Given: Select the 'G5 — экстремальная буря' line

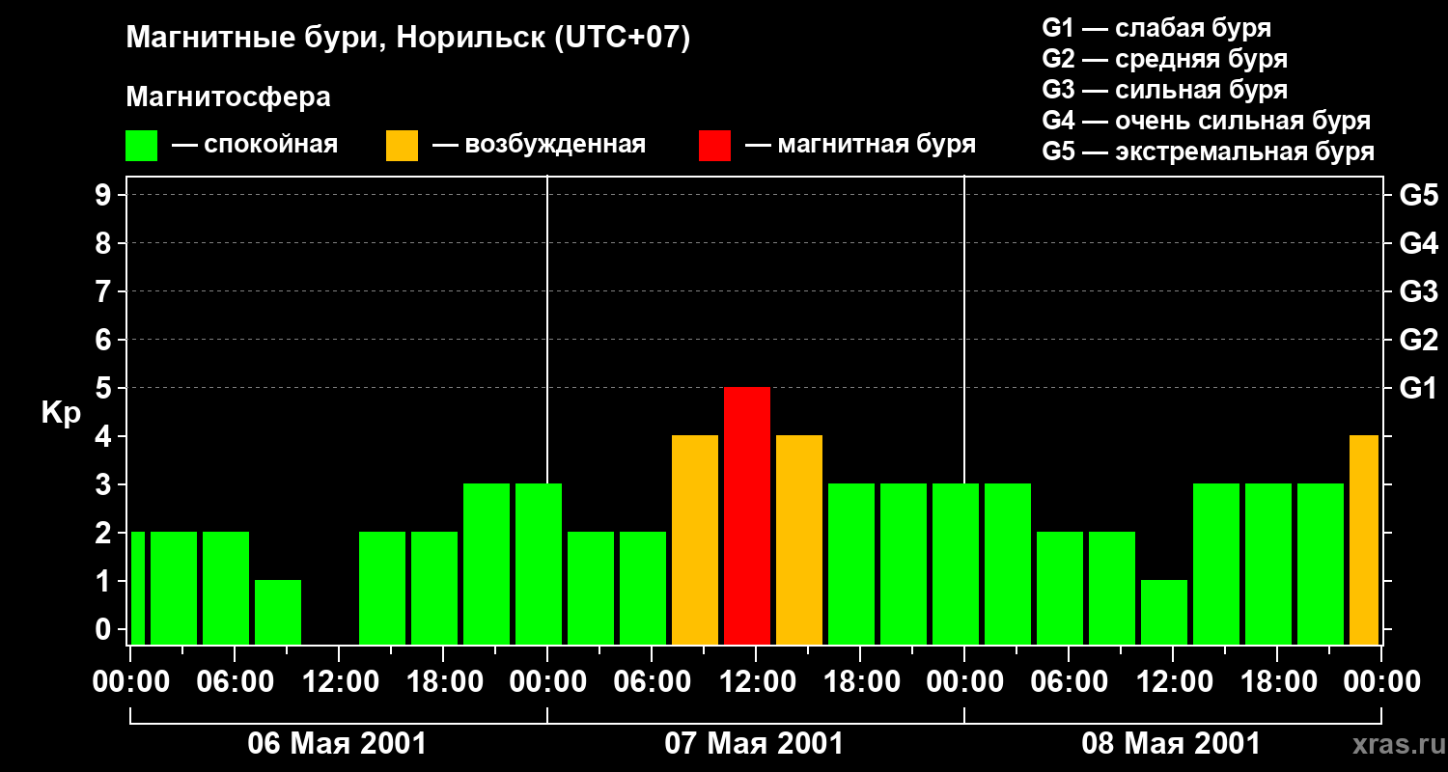Looking at the screenshot, I should pyautogui.click(x=1209, y=152).
